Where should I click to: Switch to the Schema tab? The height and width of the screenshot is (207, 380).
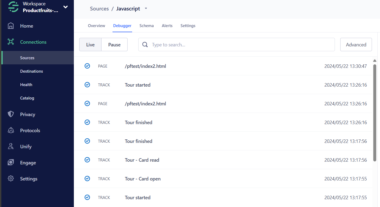[x=146, y=25]
